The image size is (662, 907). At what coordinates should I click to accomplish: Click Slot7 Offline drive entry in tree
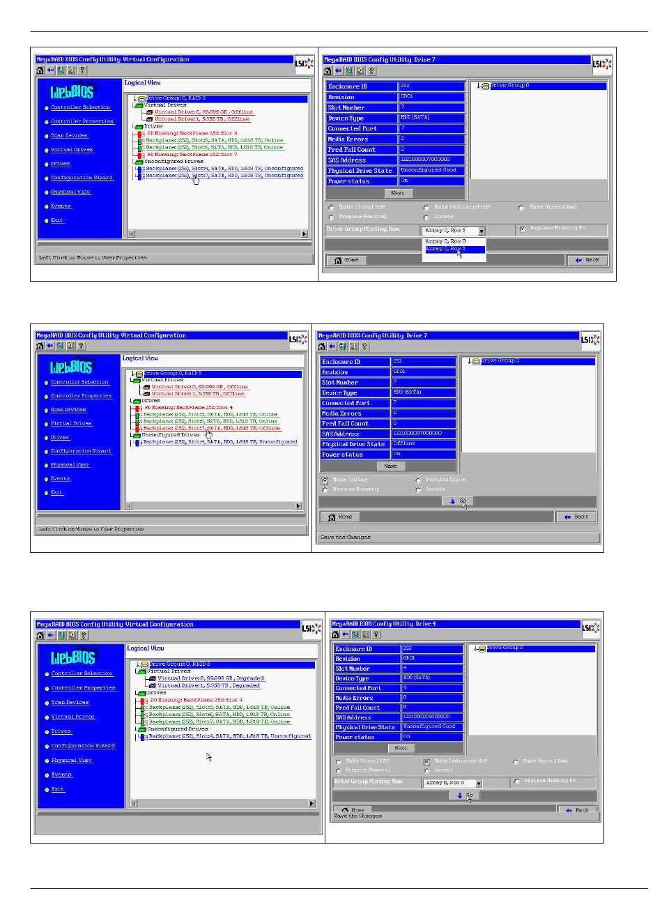[x=212, y=428]
